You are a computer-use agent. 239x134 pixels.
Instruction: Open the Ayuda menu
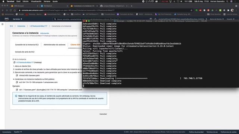(x=55, y=1)
